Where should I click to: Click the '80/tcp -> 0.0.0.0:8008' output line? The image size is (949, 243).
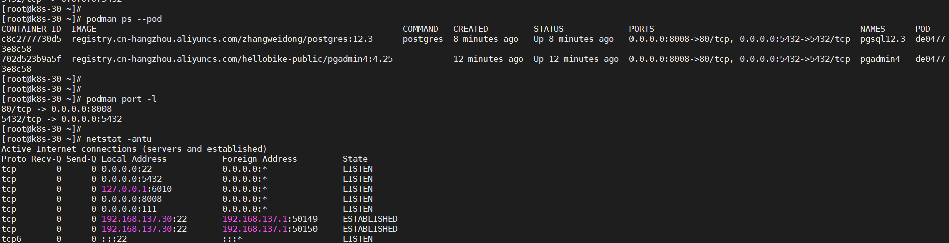tap(56, 109)
